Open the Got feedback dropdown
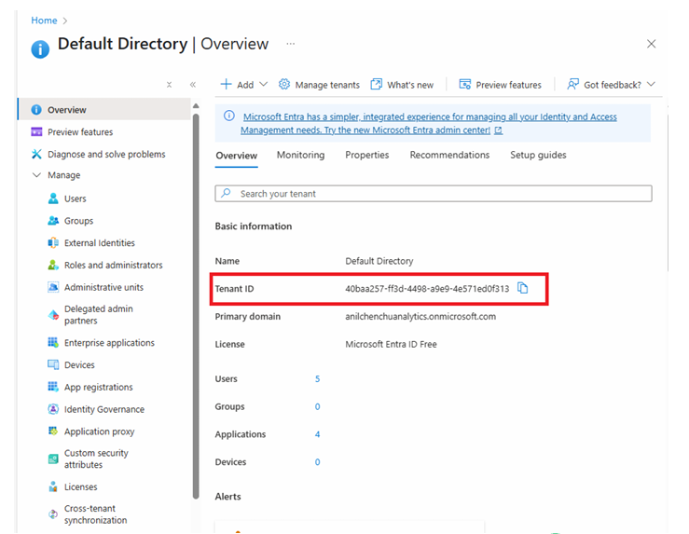The image size is (689, 534). [650, 85]
